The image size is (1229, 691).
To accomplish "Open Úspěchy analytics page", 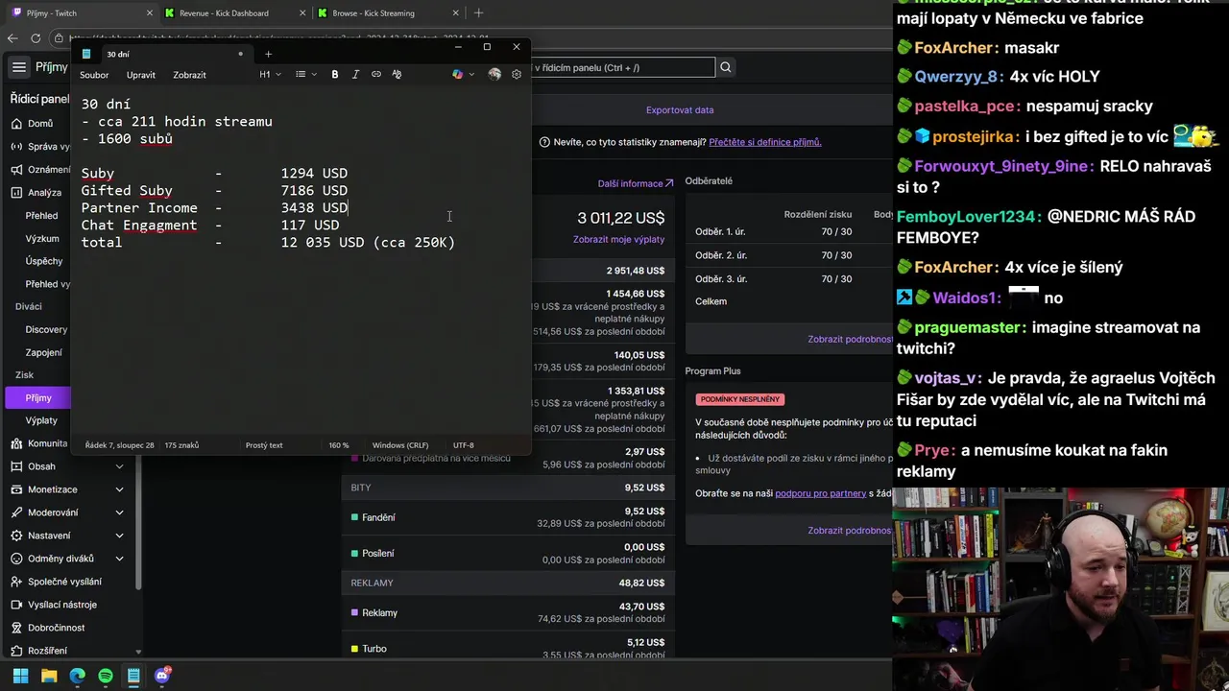I will tap(44, 261).
